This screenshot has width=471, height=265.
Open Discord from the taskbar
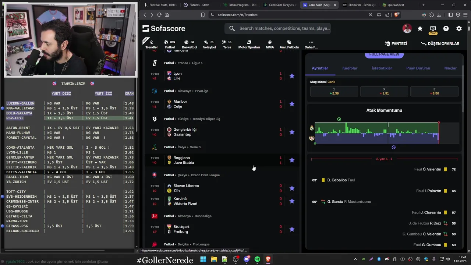[247, 259]
